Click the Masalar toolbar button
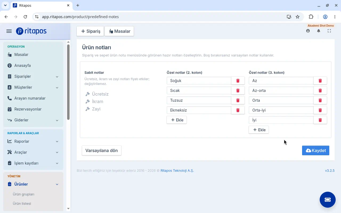This screenshot has width=341, height=213. coord(119,31)
